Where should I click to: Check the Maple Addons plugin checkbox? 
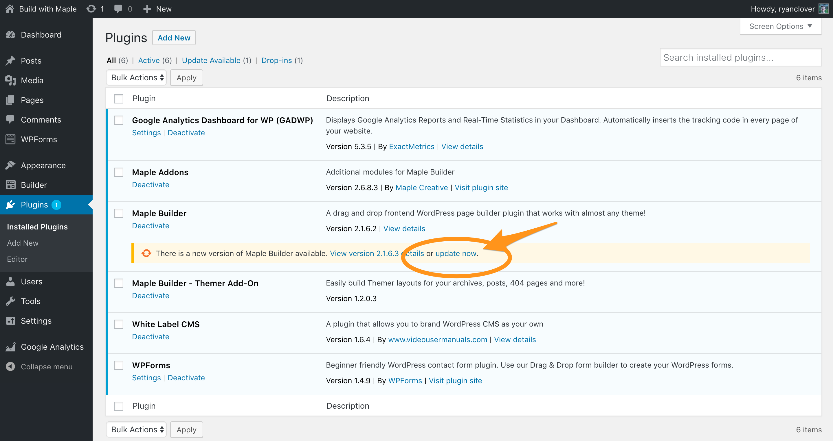[119, 173]
